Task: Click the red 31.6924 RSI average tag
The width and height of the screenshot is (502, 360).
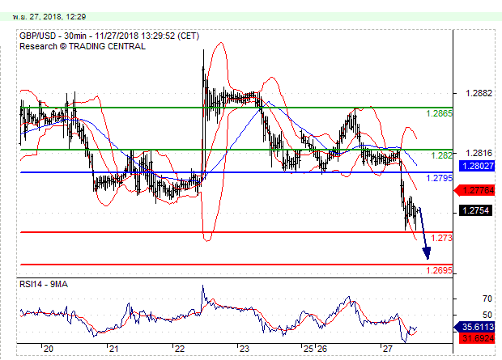Action: (477, 338)
